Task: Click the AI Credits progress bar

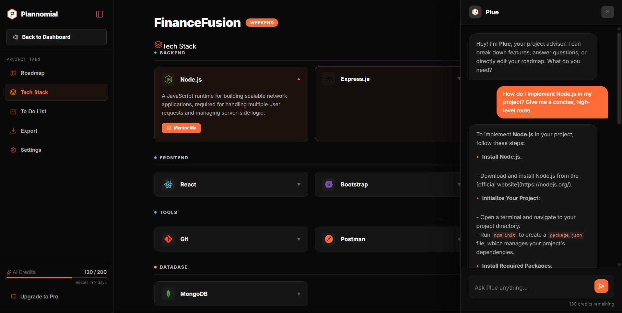Action: 56,278
